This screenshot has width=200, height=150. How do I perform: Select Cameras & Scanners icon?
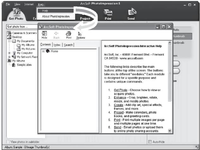[x=9, y=33]
